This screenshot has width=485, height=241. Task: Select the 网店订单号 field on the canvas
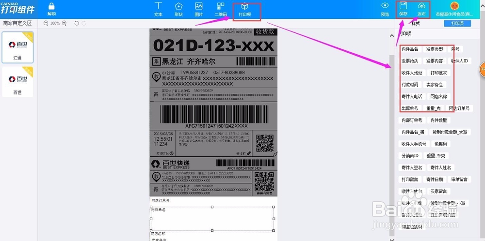(161, 200)
